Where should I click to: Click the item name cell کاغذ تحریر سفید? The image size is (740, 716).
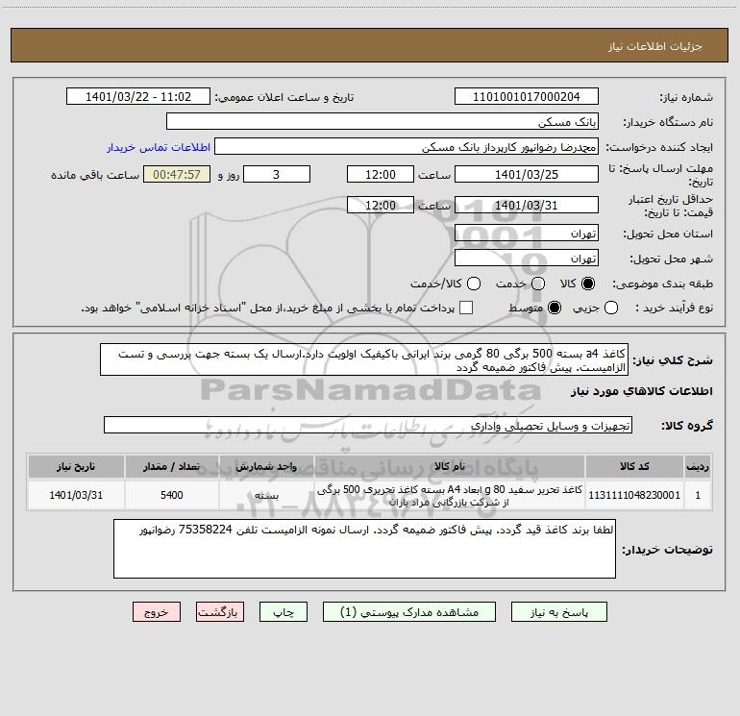click(x=450, y=495)
